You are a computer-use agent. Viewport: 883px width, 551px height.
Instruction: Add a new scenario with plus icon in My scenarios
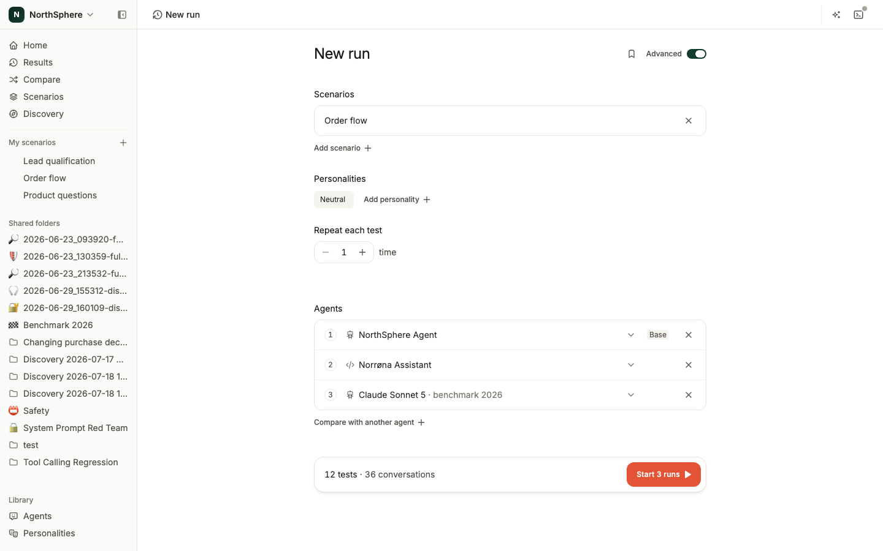point(123,143)
